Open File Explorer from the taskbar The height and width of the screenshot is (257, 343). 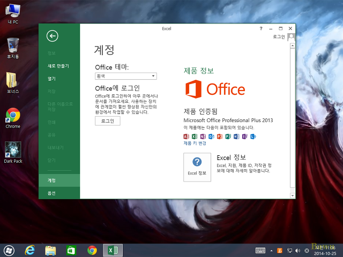50,251
